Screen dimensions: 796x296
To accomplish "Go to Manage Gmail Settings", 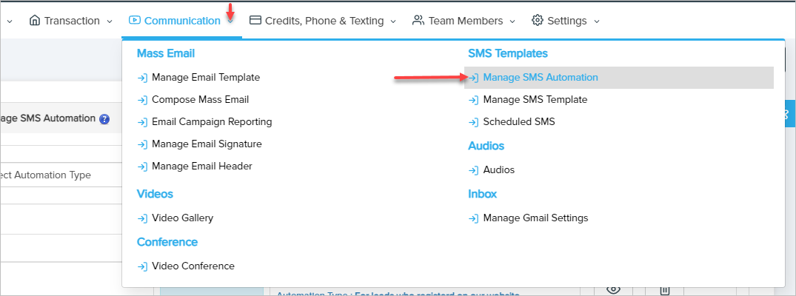I will tap(535, 218).
